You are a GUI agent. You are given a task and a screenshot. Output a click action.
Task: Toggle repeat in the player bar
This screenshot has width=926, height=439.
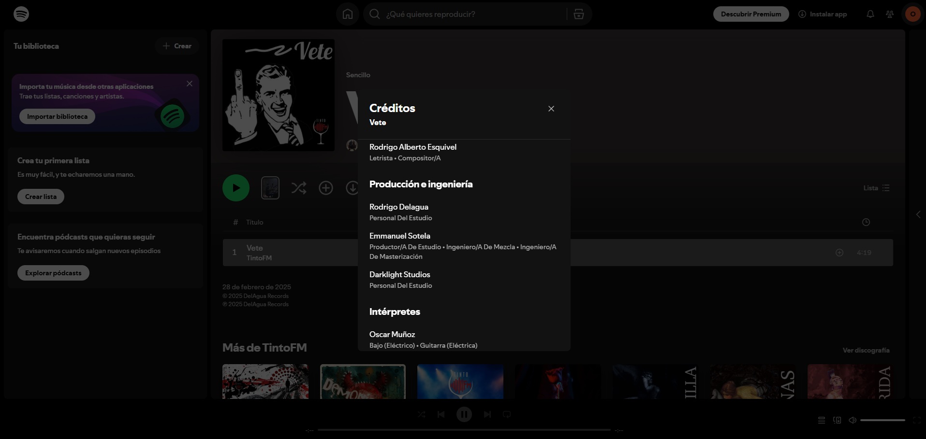tap(507, 414)
